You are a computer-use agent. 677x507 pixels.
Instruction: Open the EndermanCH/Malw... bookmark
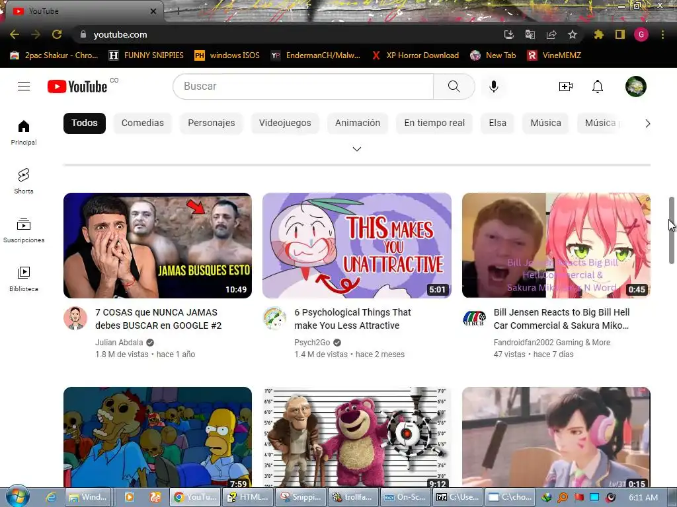pos(315,55)
